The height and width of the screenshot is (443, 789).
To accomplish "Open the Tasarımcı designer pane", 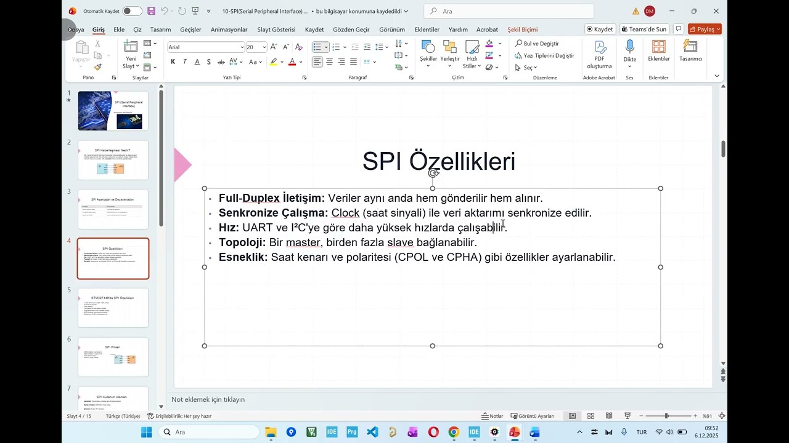I will coord(690,52).
